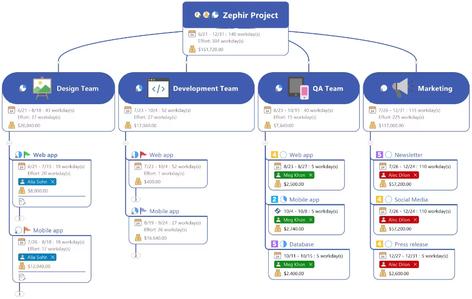Select the Newsletter topic title
472x299 pixels.
click(x=409, y=155)
